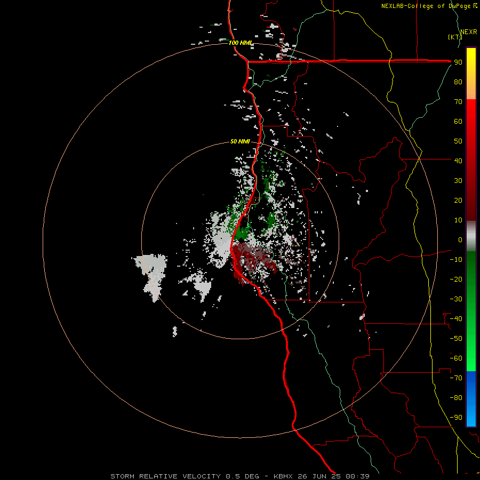Select the 40 value on velocity scale

point(458,161)
